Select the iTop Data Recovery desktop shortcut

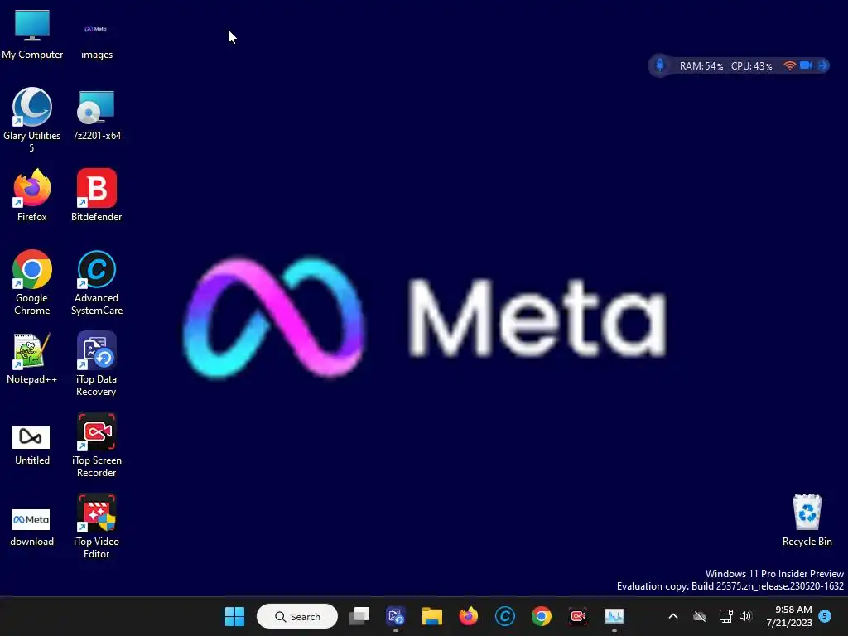(97, 364)
